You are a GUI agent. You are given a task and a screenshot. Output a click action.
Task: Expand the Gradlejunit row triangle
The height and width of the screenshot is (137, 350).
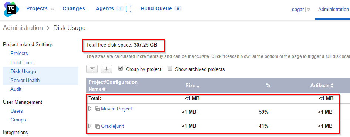90,126
